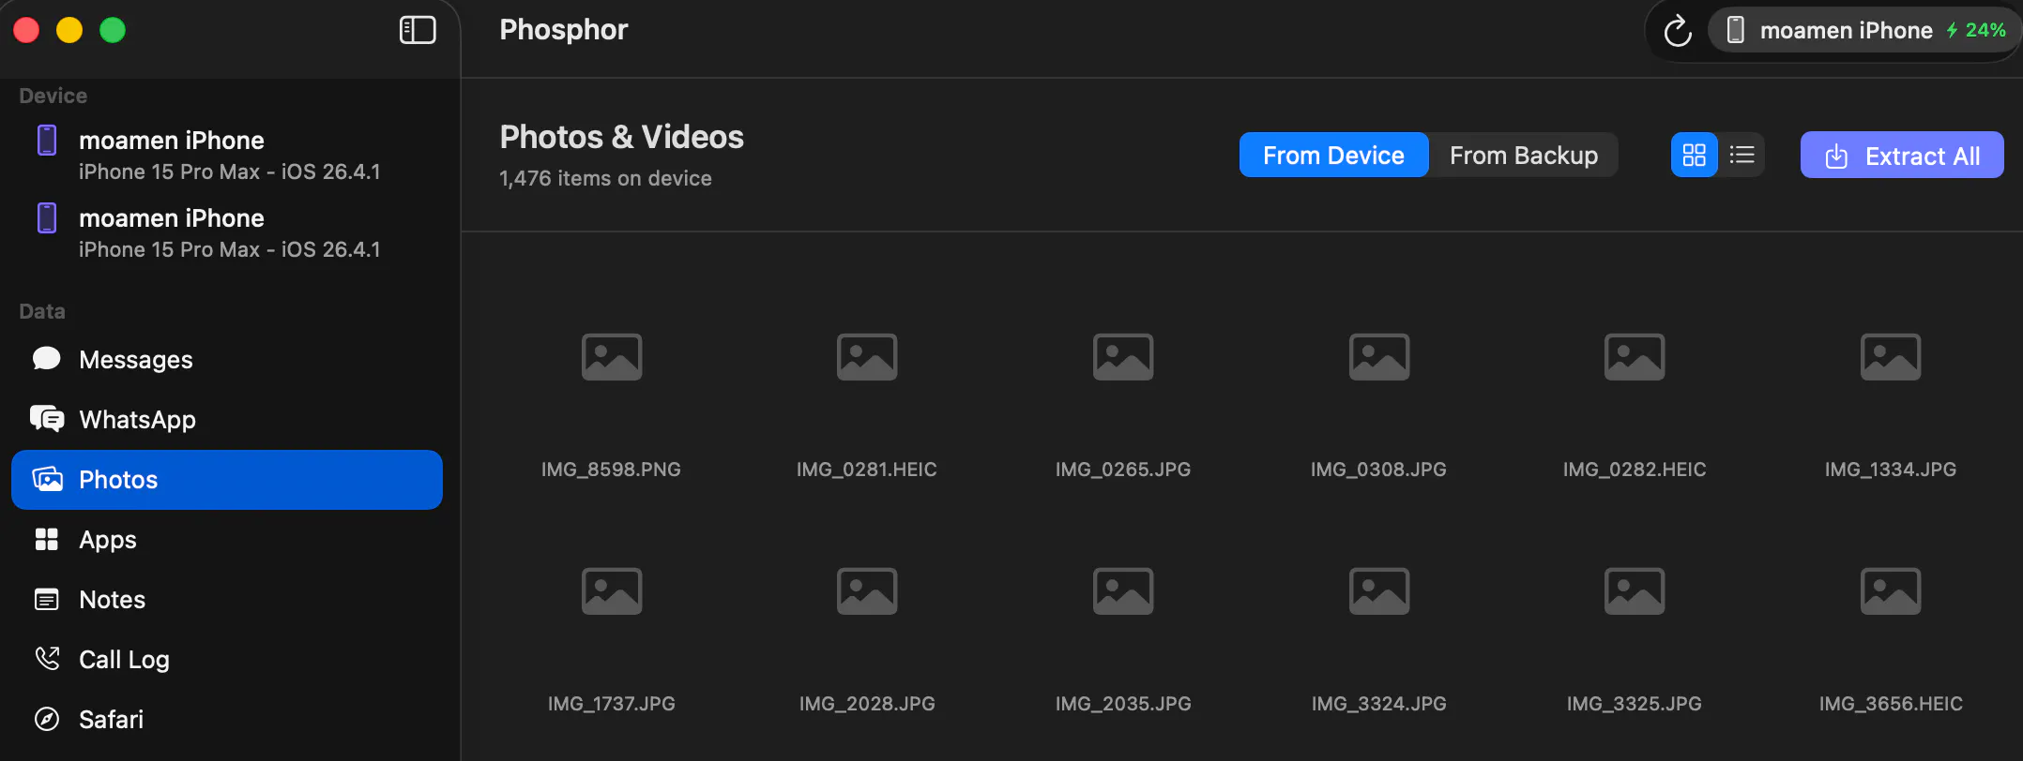
Task: Select thumbnail IMG_0282.HEIC
Action: pyautogui.click(x=1635, y=357)
